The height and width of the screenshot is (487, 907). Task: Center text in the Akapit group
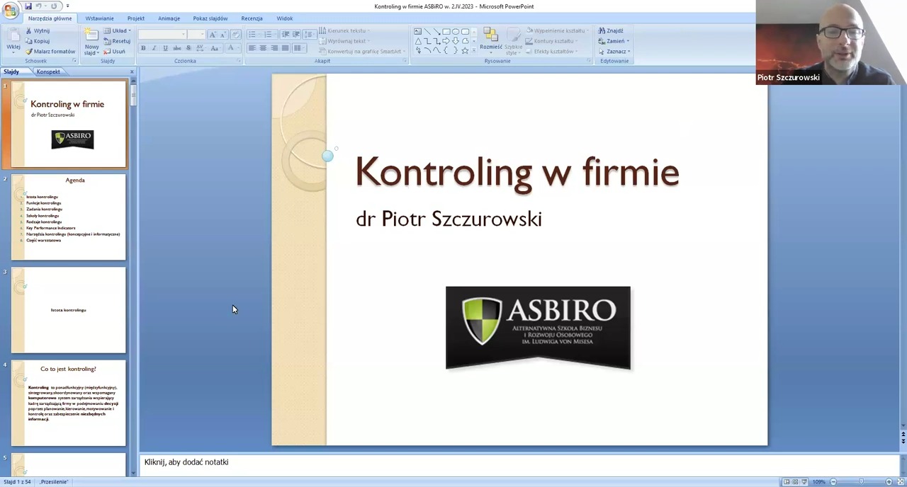[x=263, y=48]
